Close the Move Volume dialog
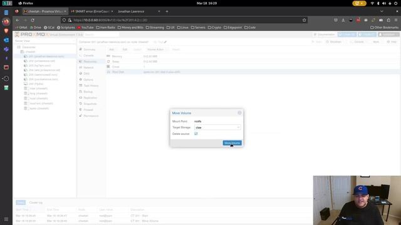This screenshot has width=401, height=225. [239, 112]
